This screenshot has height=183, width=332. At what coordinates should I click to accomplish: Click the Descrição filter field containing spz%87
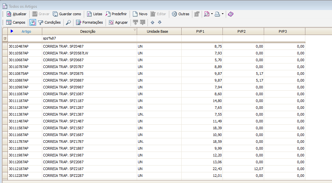click(89, 39)
